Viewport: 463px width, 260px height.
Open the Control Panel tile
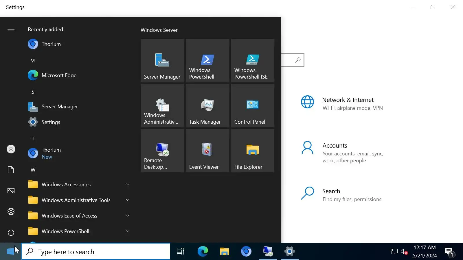(253, 105)
